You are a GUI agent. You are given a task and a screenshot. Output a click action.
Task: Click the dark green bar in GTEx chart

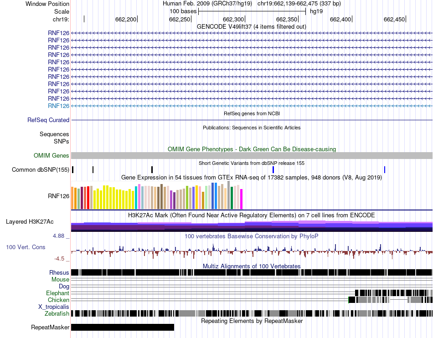click(x=232, y=198)
